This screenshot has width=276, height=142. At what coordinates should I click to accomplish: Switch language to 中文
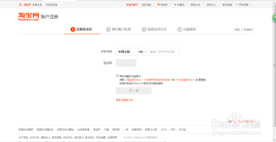[237, 29]
